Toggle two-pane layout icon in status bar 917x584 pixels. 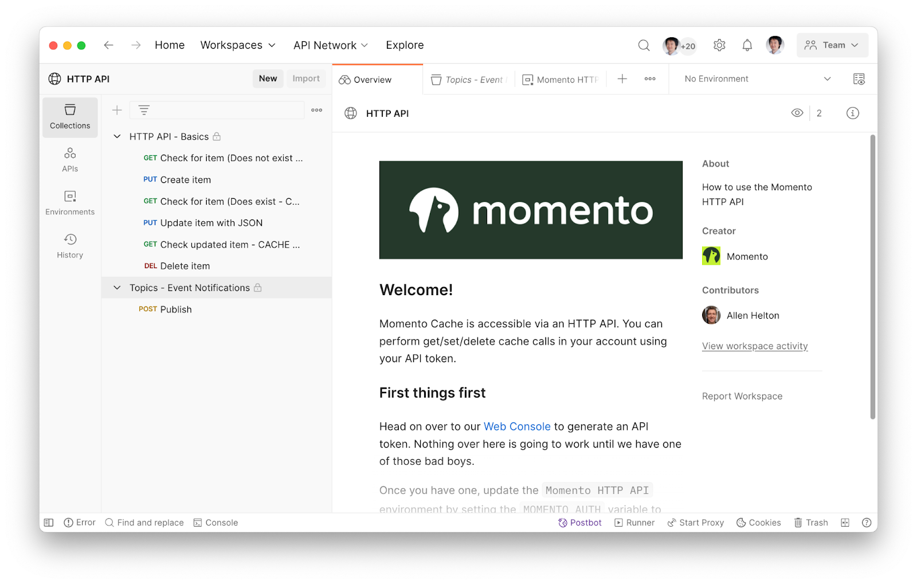click(845, 523)
